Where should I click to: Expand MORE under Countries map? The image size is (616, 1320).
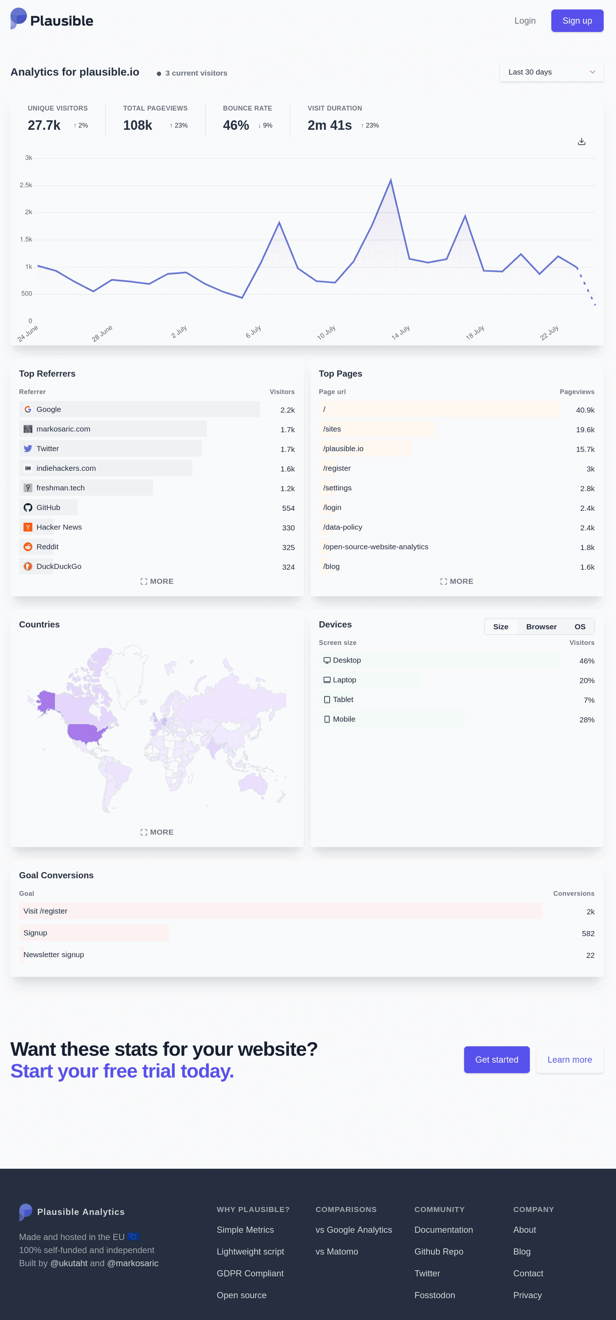point(157,832)
